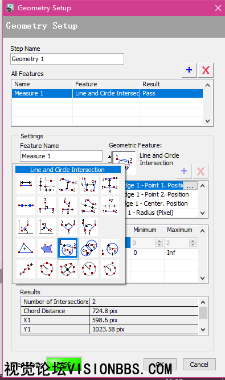This screenshot has width=225, height=380.
Task: Choose the triangle area geometry icon
Action: pyautogui.click(x=26, y=248)
